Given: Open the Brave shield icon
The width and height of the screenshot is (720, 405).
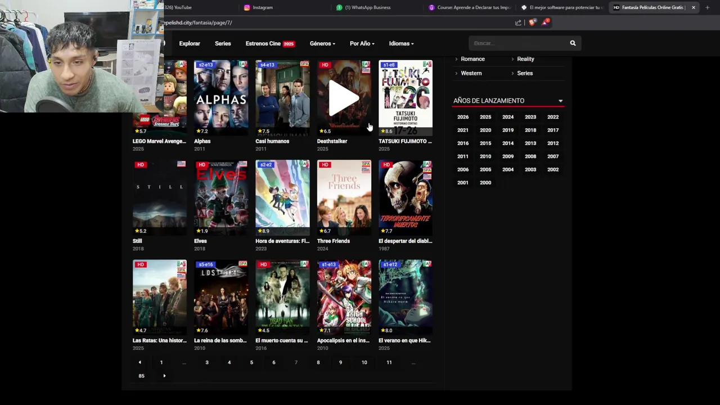Looking at the screenshot, I should (532, 22).
